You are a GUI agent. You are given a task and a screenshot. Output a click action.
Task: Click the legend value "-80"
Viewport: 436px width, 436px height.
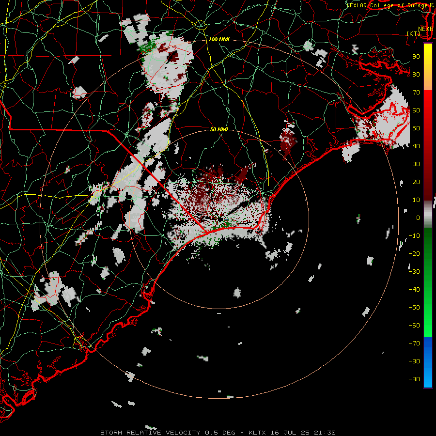coord(414,361)
